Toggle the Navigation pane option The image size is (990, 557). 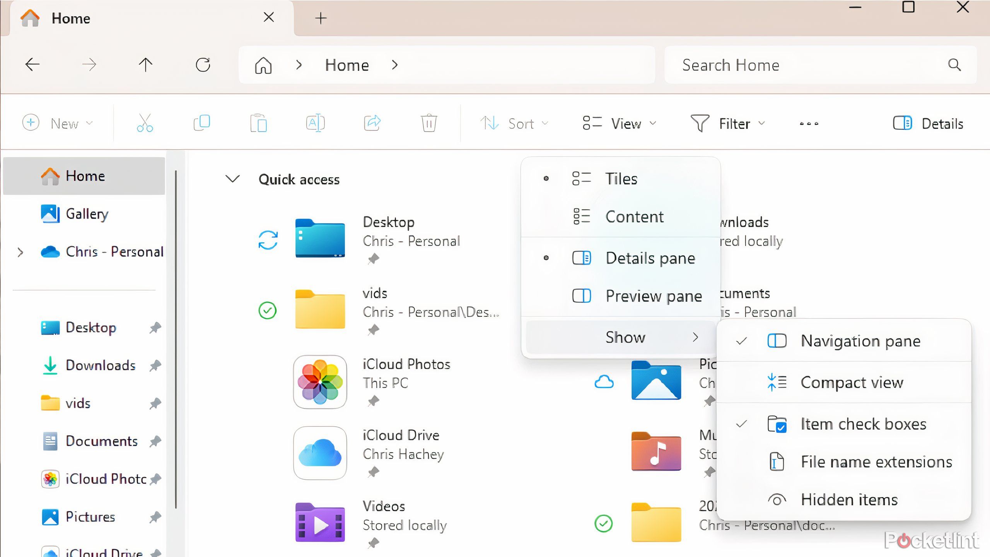click(860, 341)
